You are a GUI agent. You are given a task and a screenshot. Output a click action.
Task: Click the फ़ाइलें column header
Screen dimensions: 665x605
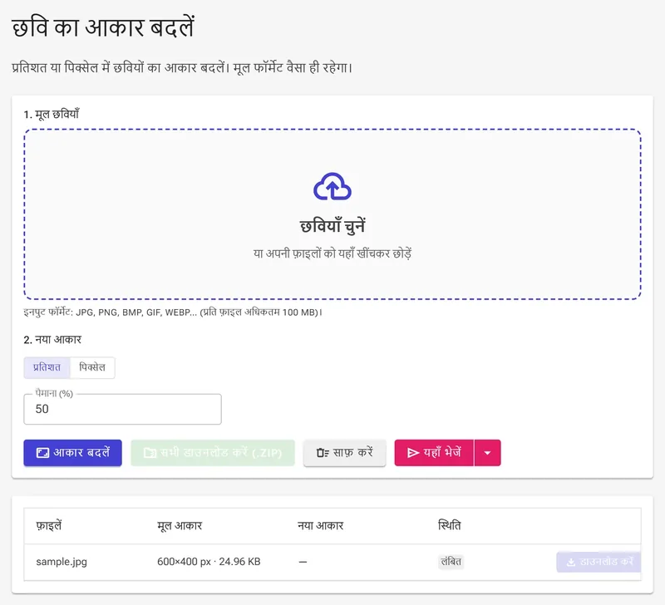(49, 526)
